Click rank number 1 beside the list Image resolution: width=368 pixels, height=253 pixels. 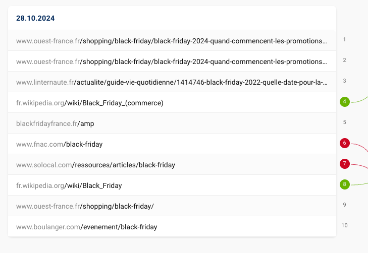344,39
